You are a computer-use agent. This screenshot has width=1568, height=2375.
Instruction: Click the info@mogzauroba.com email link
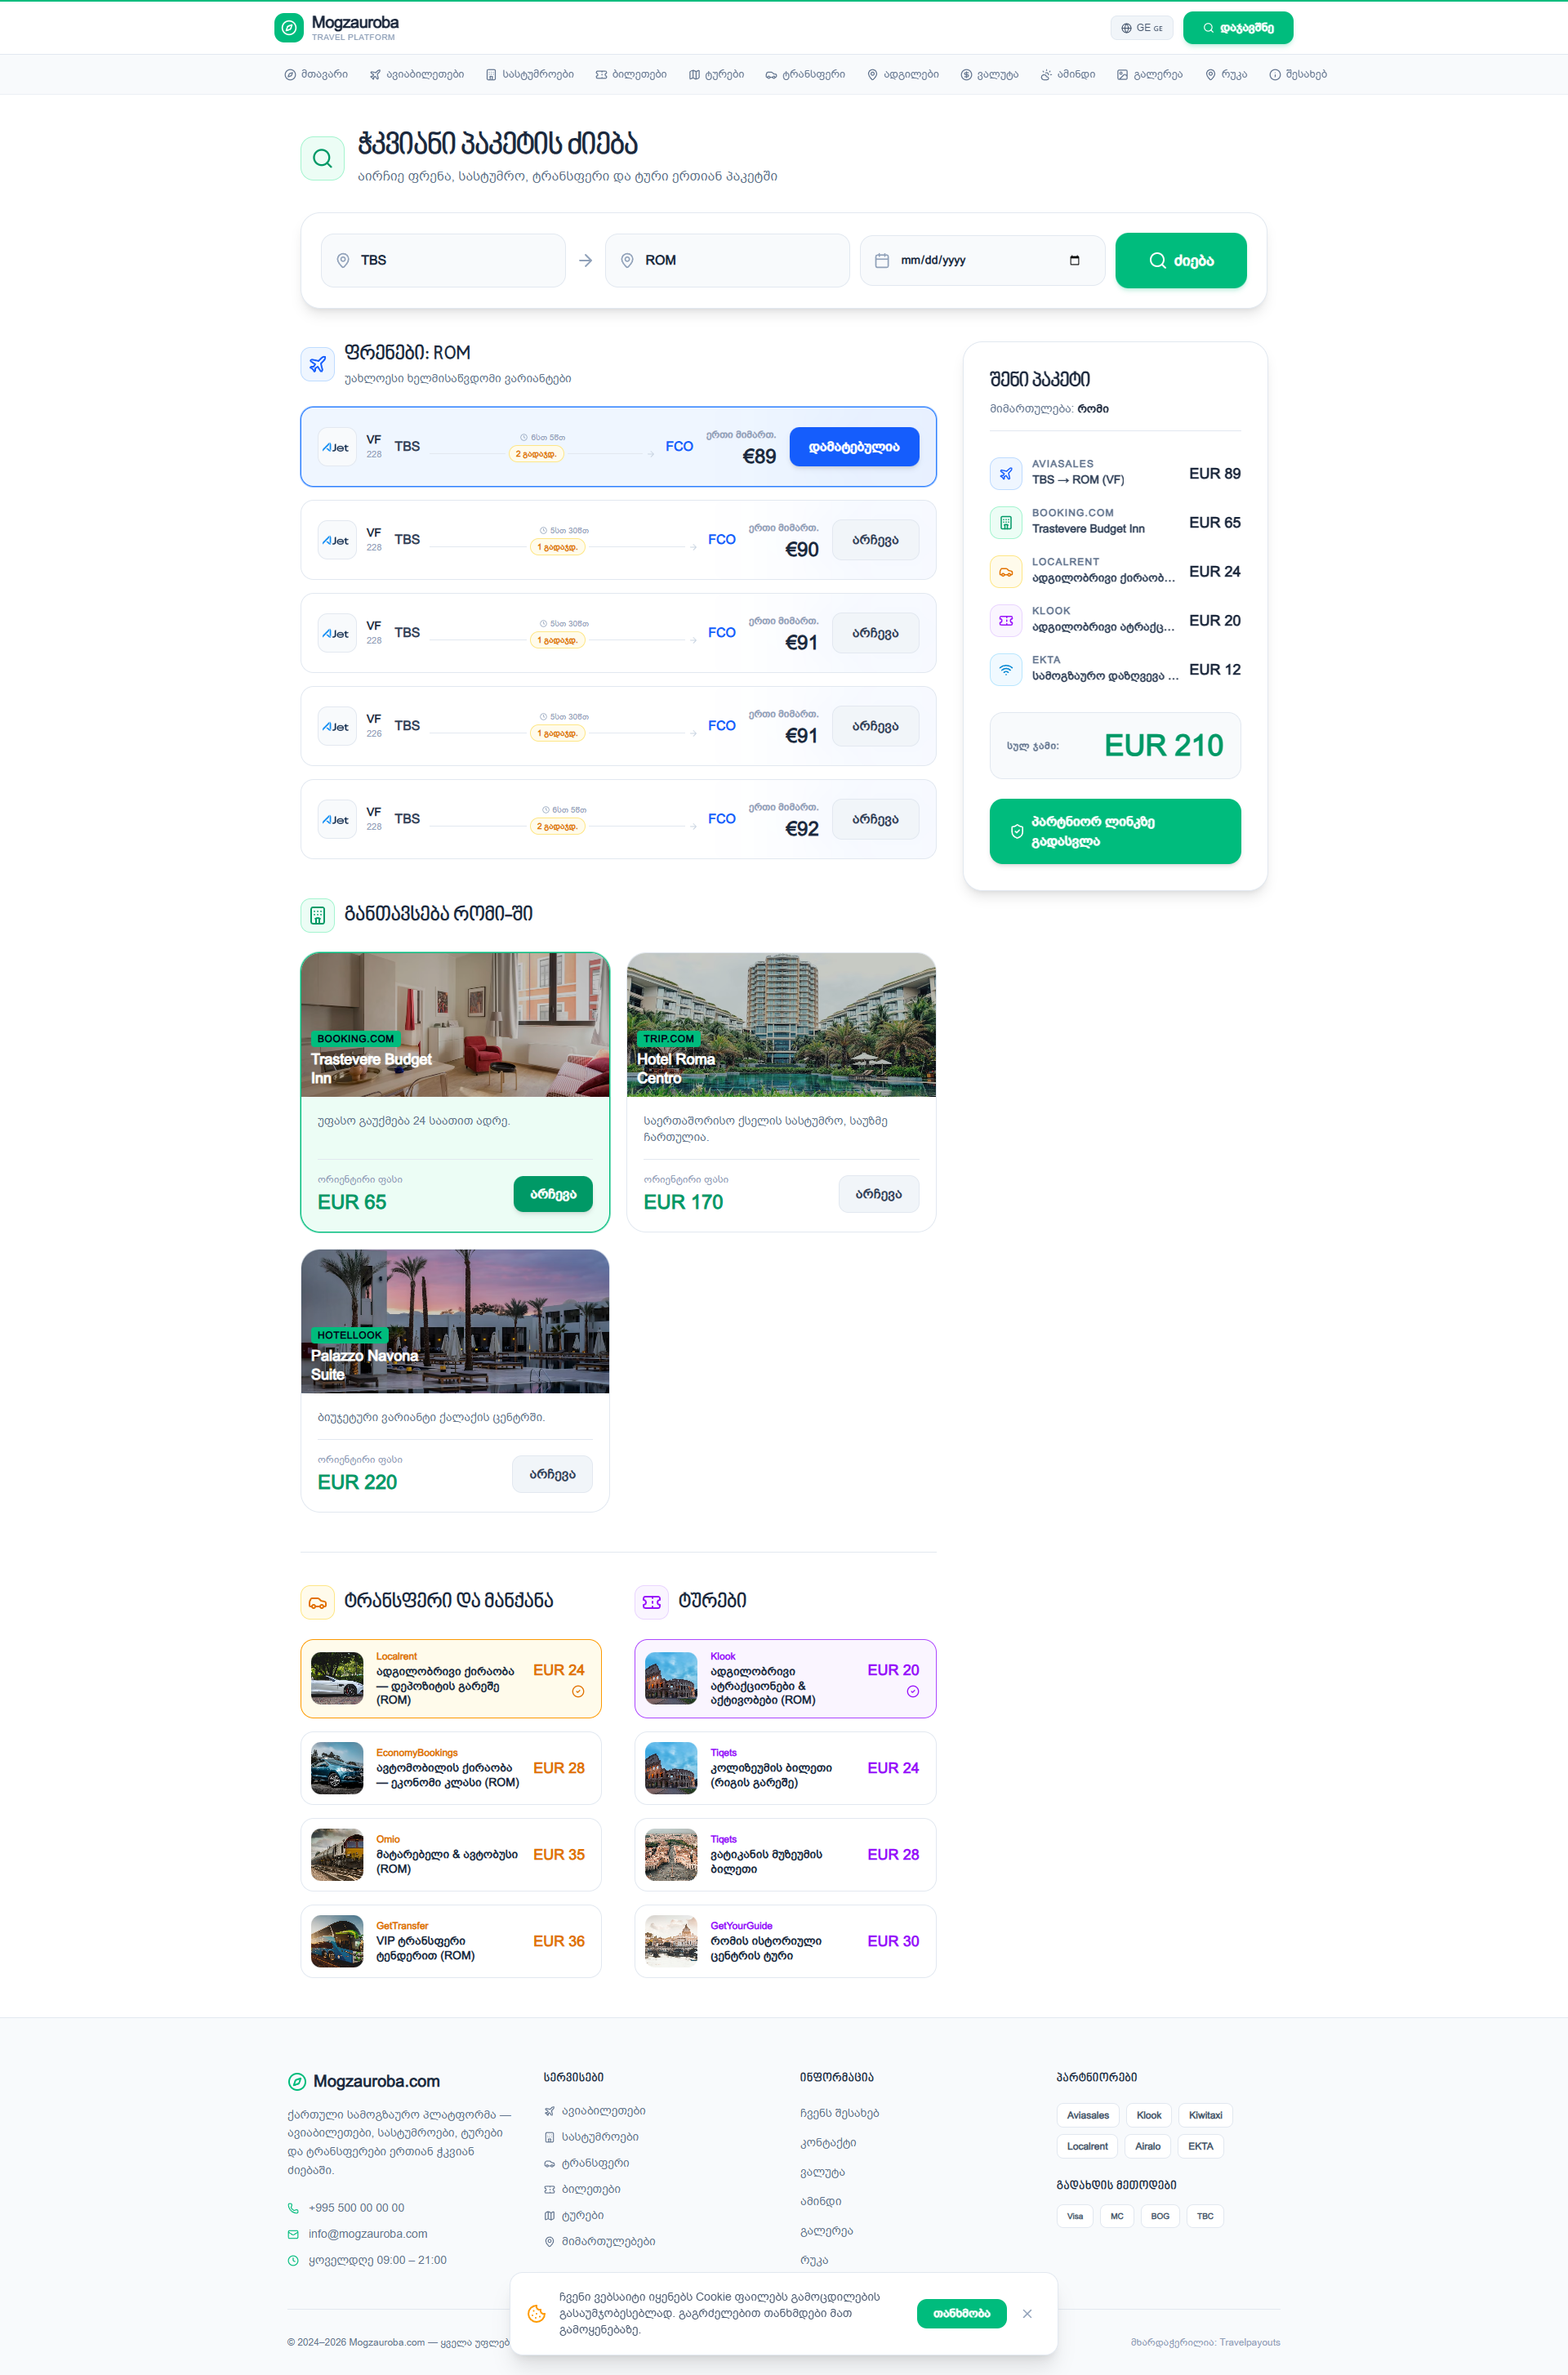pyautogui.click(x=367, y=2233)
